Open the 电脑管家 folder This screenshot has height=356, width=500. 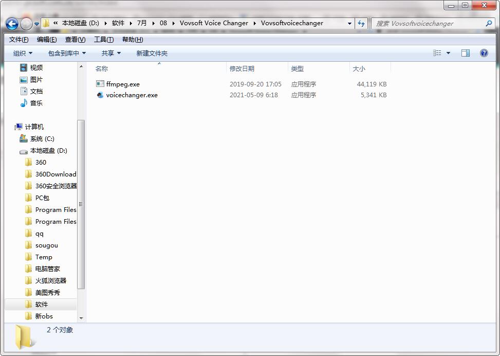pyautogui.click(x=43, y=269)
